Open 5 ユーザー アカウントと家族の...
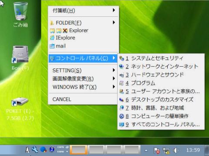The height and width of the screenshot is (156, 209). (x=161, y=91)
